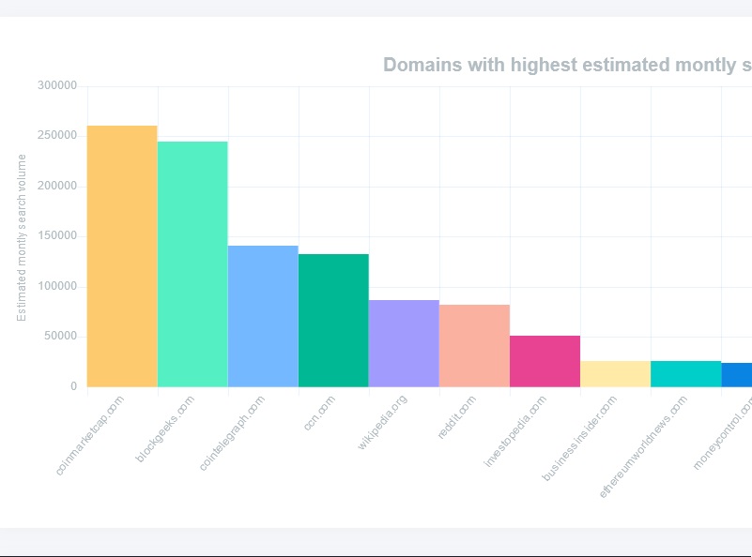752x557 pixels.
Task: Click the 50000 y-axis tick label
Action: [x=60, y=337]
